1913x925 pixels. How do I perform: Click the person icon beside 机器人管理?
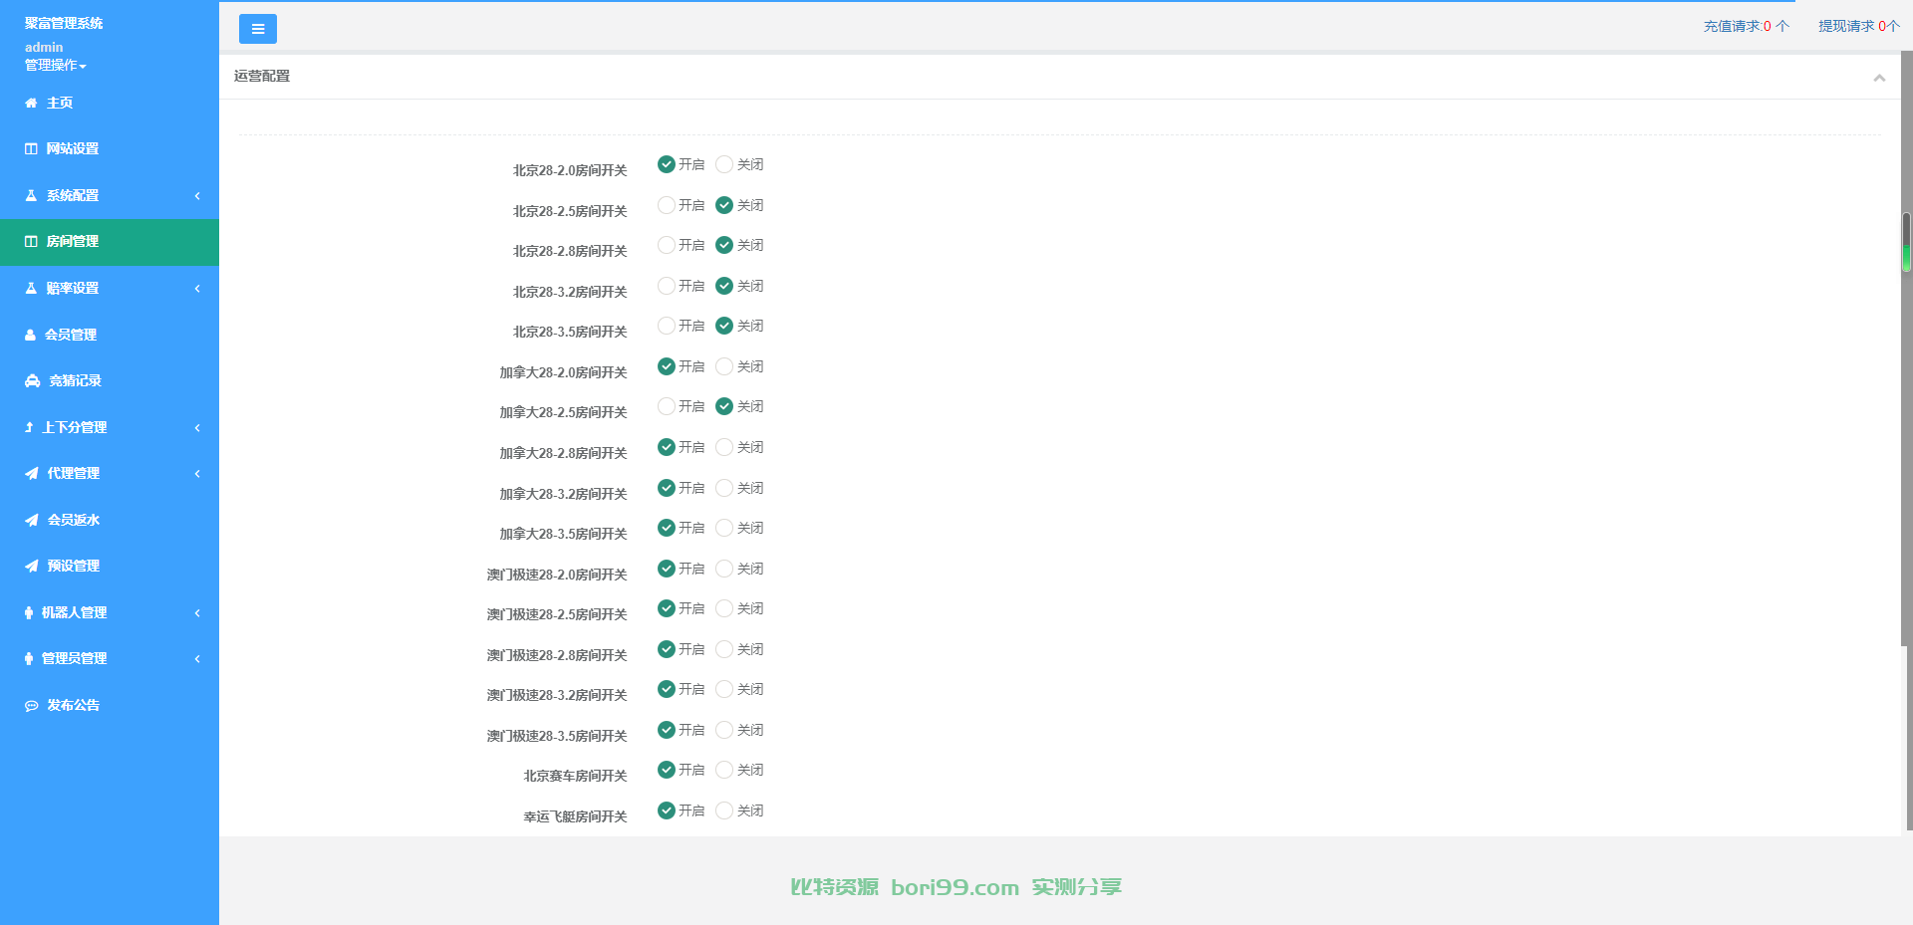29,612
